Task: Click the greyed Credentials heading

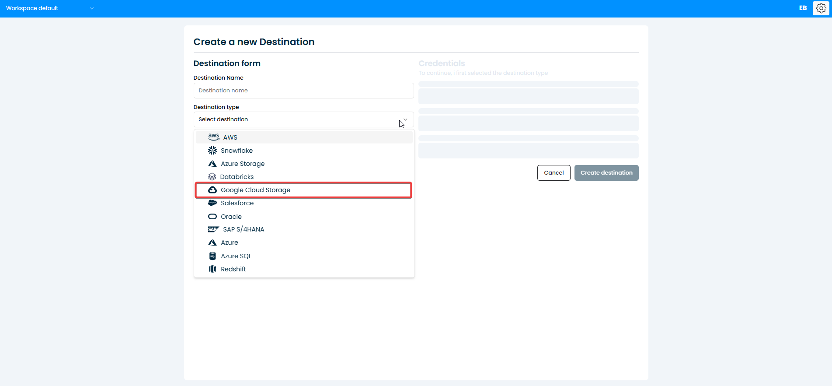Action: tap(442, 63)
